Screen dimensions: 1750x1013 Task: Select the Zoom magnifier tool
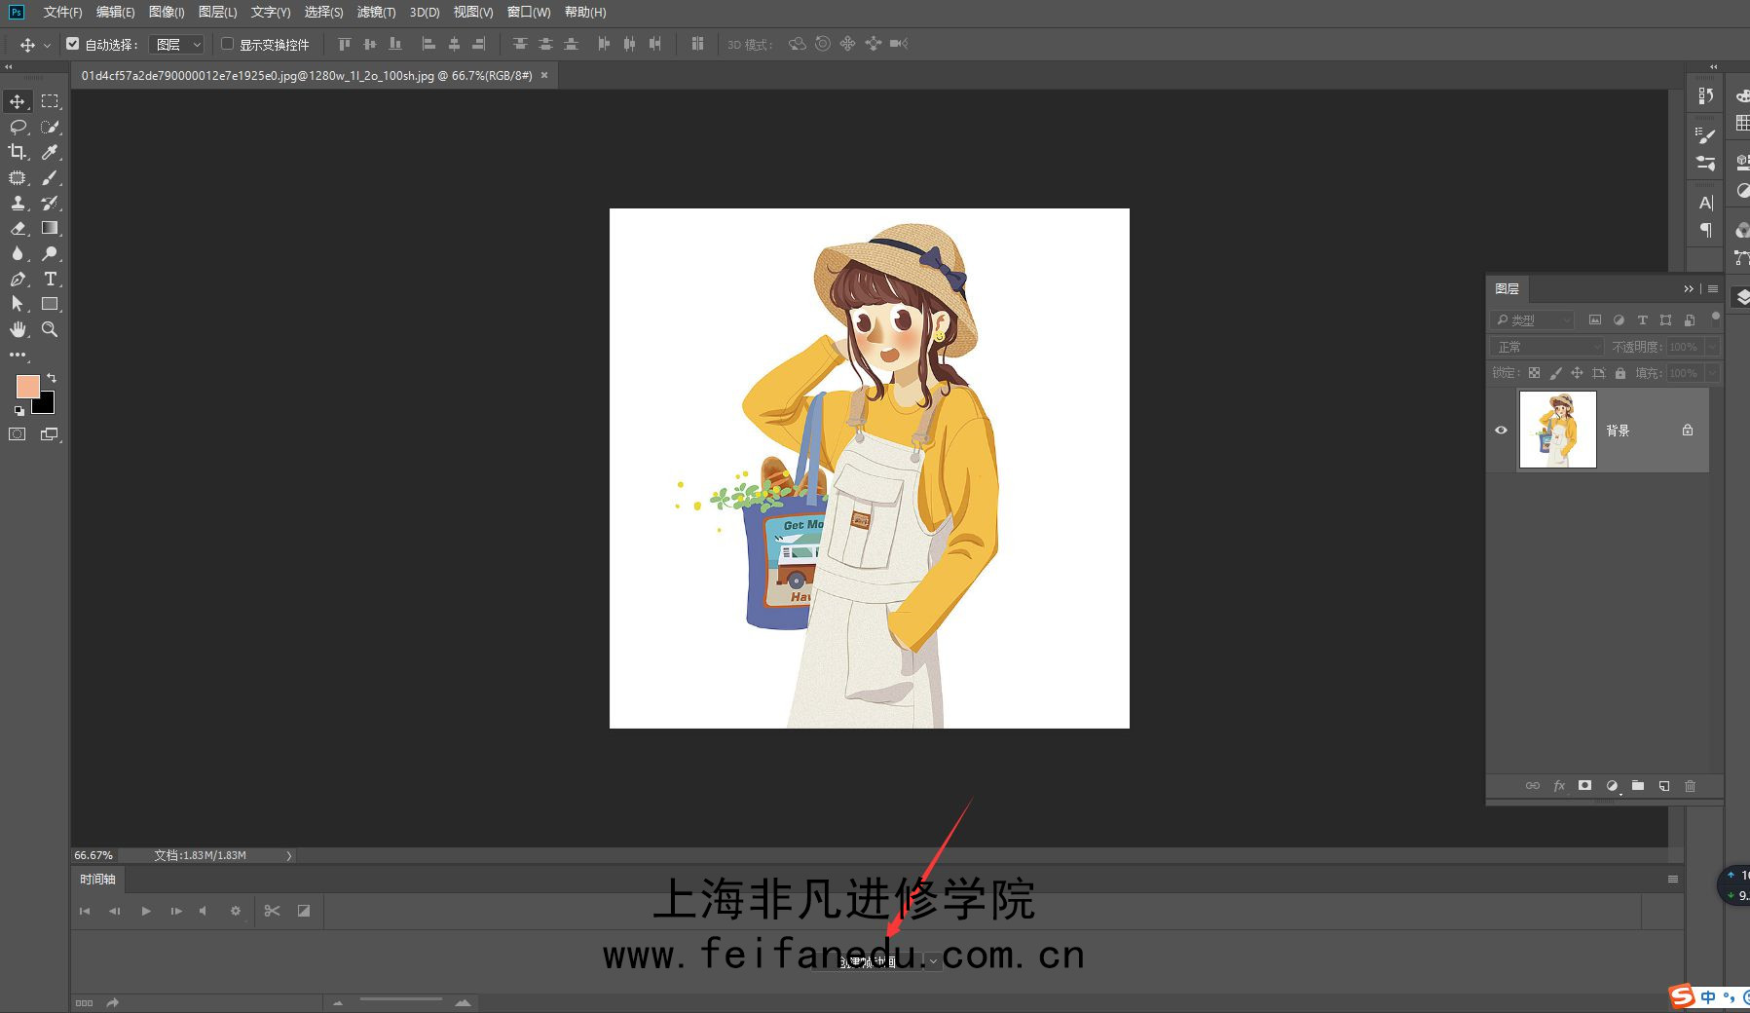[50, 329]
